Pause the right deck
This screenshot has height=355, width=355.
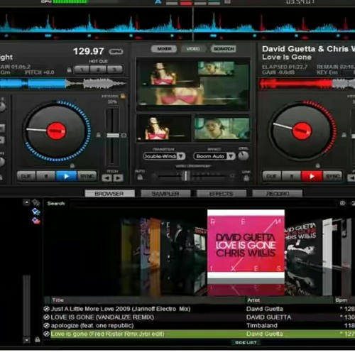292,176
